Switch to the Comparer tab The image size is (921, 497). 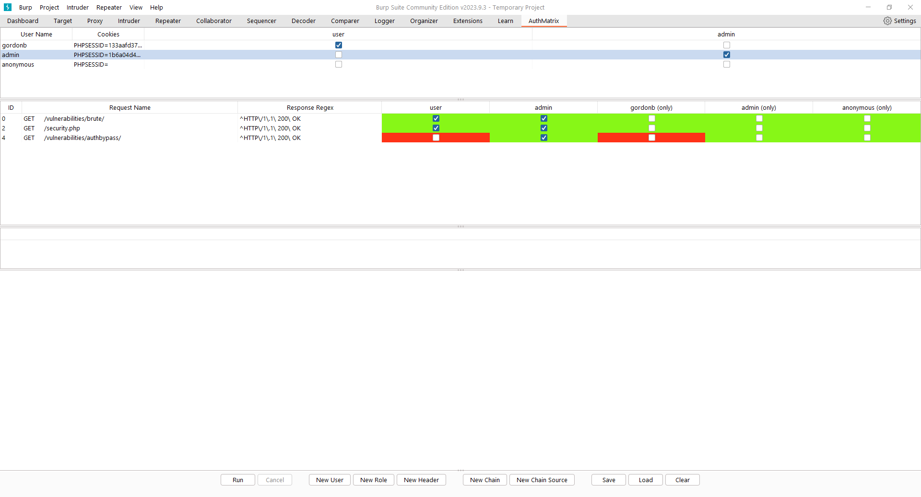(345, 21)
